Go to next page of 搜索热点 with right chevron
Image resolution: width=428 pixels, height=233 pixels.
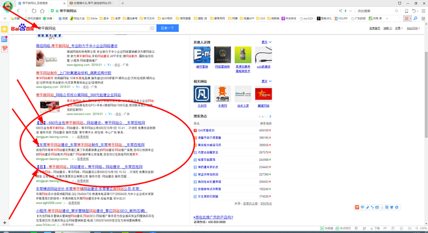[x=270, y=116]
